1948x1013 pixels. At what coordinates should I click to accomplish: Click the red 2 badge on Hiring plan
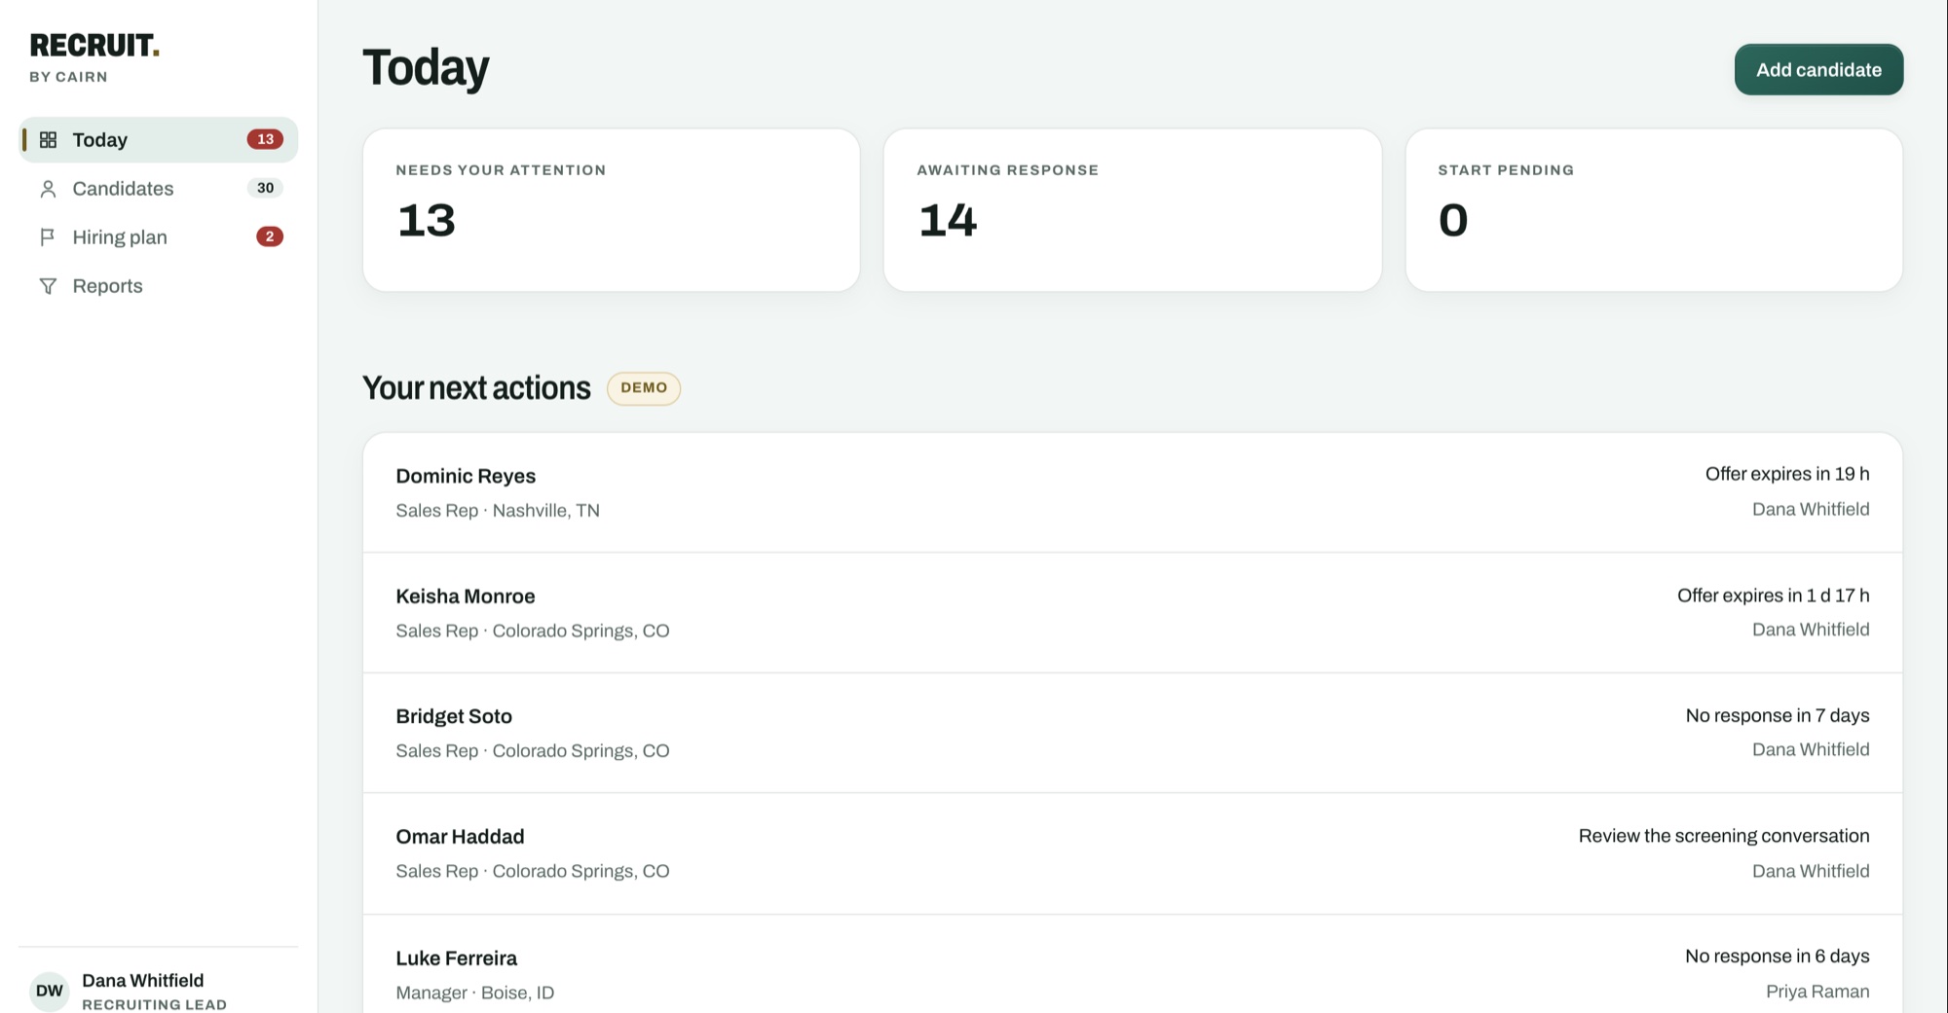(270, 236)
